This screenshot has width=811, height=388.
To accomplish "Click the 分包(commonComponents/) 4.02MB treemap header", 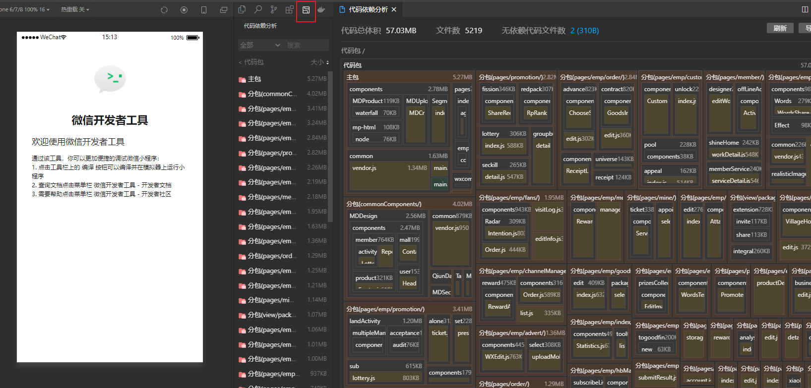I will (409, 204).
